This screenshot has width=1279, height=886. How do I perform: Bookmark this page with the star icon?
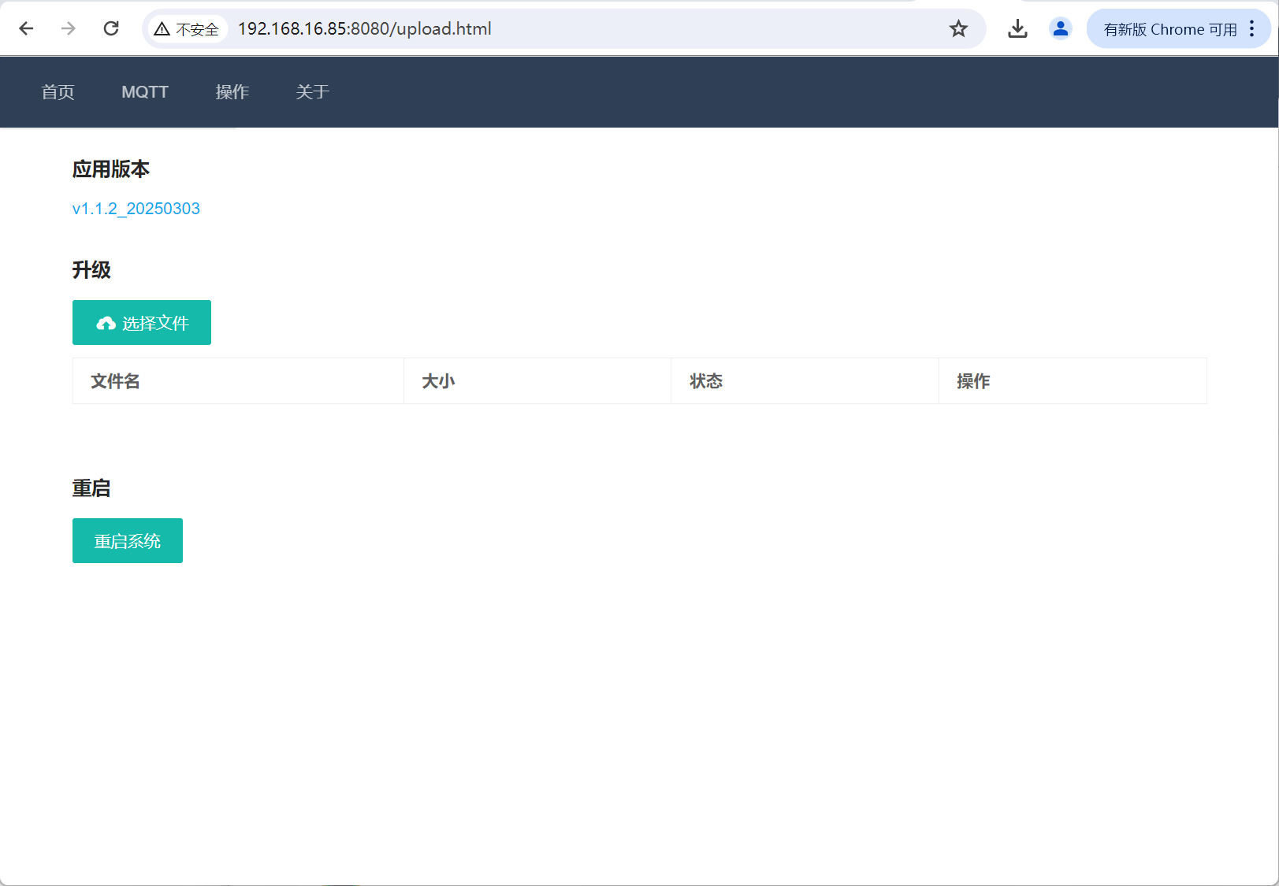point(958,29)
